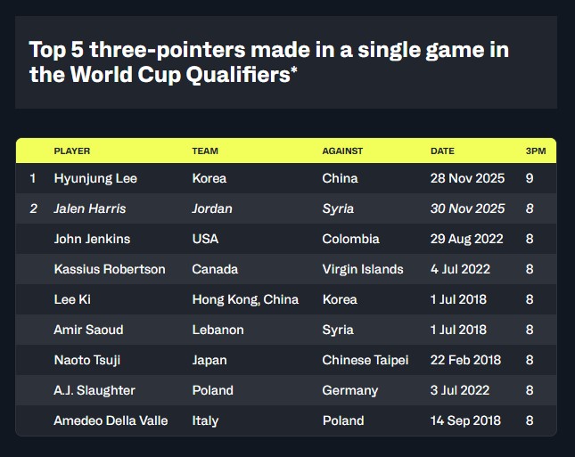The width and height of the screenshot is (575, 457).
Task: Select player name Hyunjung Lee
Action: click(x=95, y=178)
